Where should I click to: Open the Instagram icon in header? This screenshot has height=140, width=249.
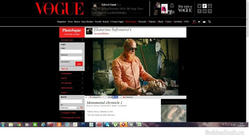tap(204, 11)
